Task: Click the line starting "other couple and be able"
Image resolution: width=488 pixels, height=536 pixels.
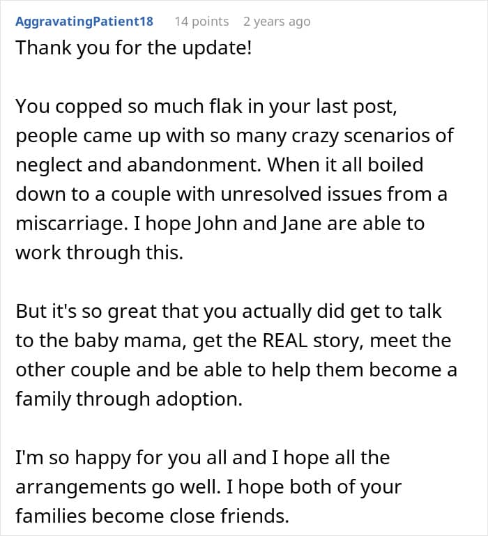Action: (x=236, y=370)
